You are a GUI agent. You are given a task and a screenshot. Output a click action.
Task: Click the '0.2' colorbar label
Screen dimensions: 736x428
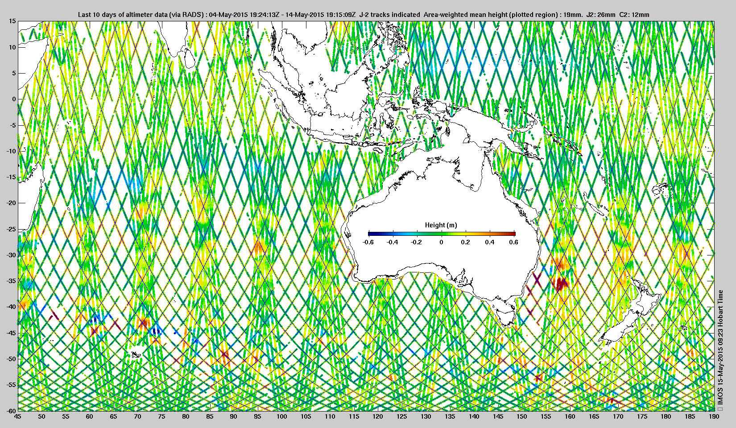click(465, 243)
